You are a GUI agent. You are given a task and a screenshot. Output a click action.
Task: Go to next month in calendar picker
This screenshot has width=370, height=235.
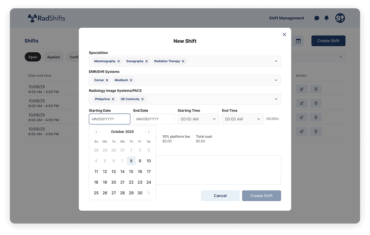149,131
